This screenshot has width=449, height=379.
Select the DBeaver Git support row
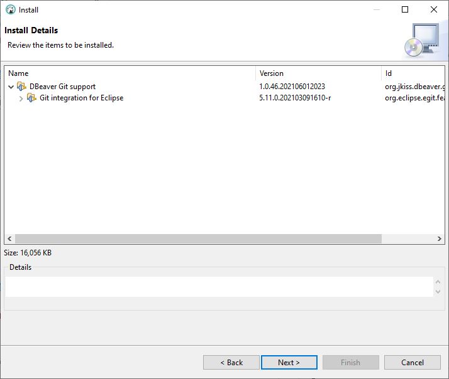click(224, 87)
